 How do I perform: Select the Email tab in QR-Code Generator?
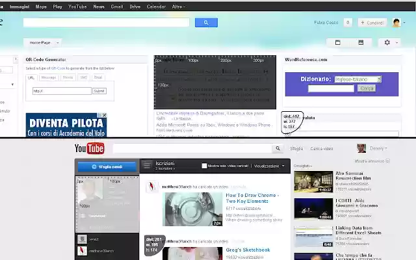[98, 77]
